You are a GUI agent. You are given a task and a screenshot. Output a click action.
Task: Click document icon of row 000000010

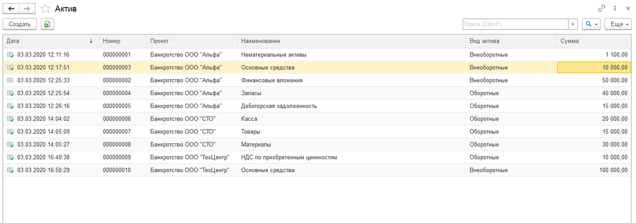pyautogui.click(x=10, y=170)
